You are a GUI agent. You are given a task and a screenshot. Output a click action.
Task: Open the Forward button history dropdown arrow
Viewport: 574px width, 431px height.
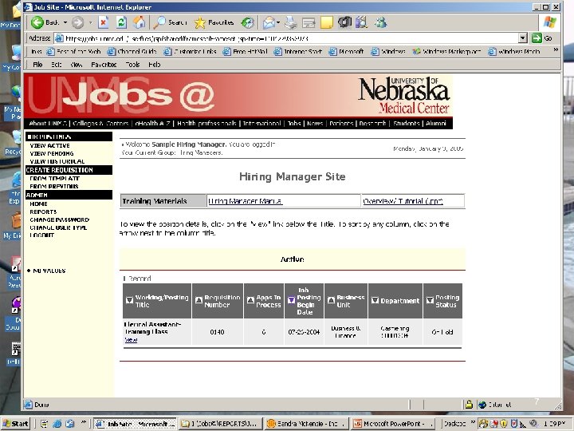[x=90, y=22]
